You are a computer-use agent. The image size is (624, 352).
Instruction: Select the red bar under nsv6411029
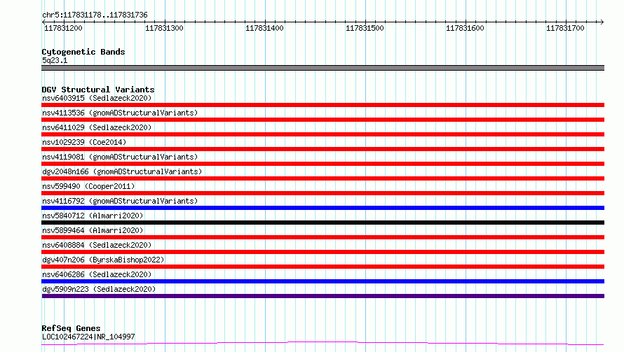click(x=323, y=134)
